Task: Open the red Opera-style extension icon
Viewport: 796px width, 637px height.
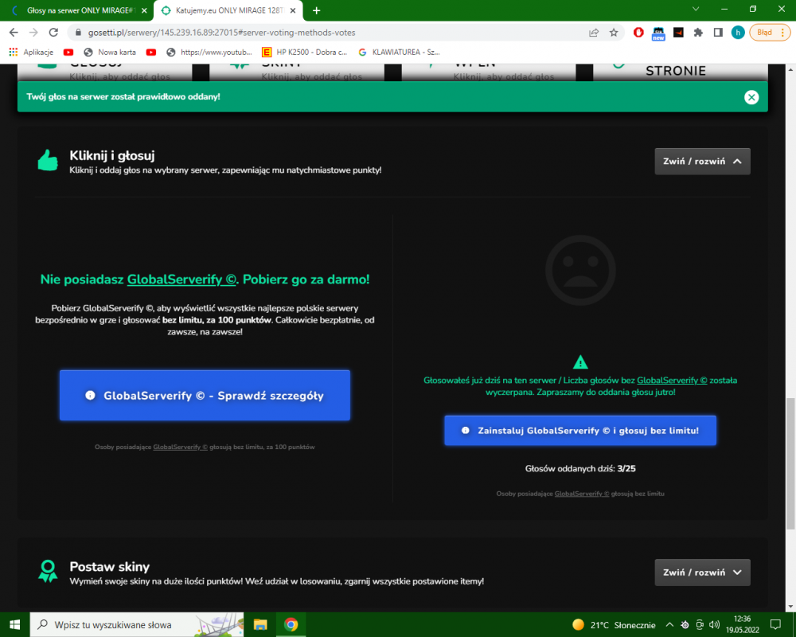Action: point(638,33)
